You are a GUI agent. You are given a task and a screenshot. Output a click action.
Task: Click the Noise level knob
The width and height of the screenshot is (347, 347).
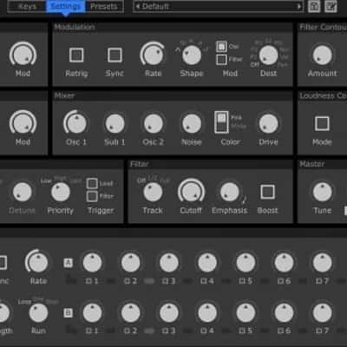(x=192, y=123)
